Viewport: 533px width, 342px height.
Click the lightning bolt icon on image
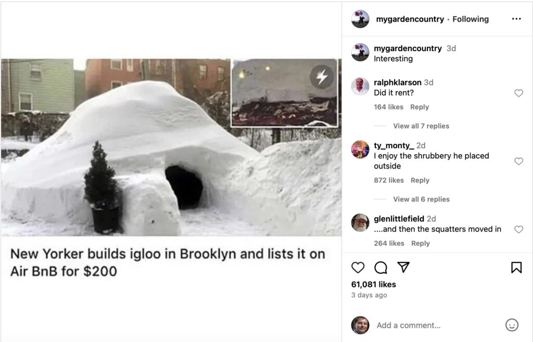(x=322, y=77)
